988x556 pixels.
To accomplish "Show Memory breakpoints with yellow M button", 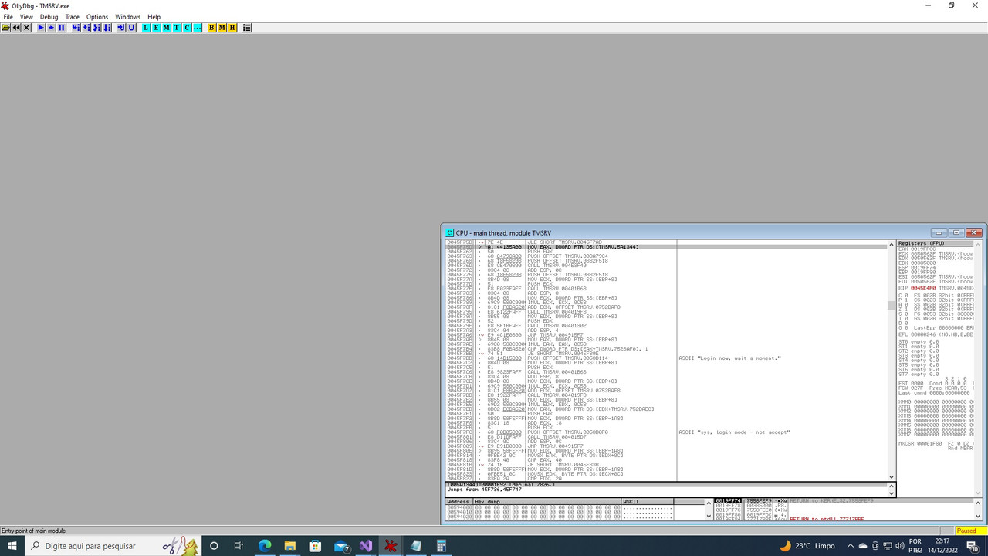I will point(222,28).
